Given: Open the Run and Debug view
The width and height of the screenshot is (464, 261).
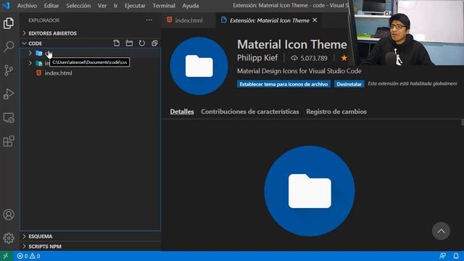Looking at the screenshot, I should click(x=9, y=94).
